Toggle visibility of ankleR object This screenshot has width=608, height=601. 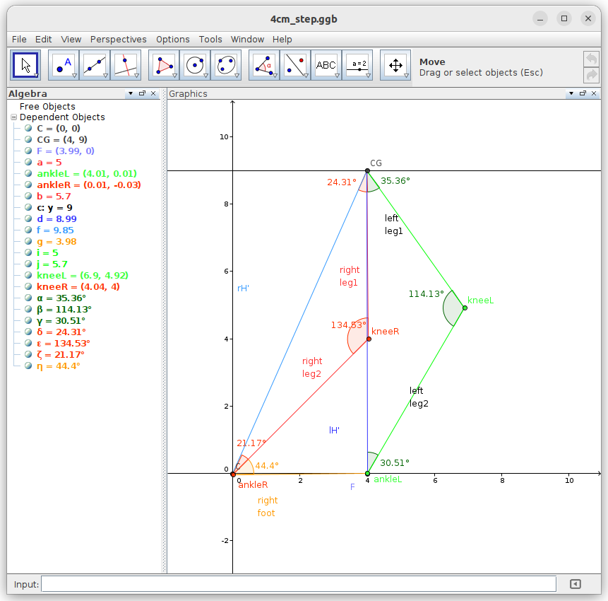pyautogui.click(x=28, y=185)
